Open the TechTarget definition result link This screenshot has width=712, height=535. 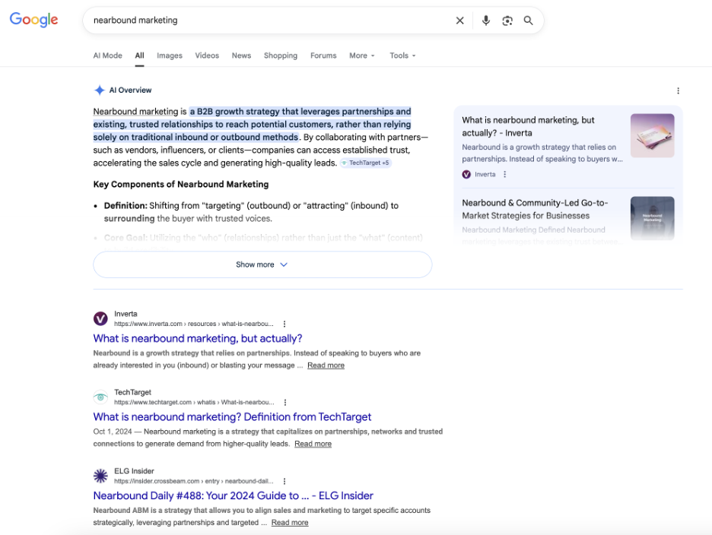click(x=232, y=416)
